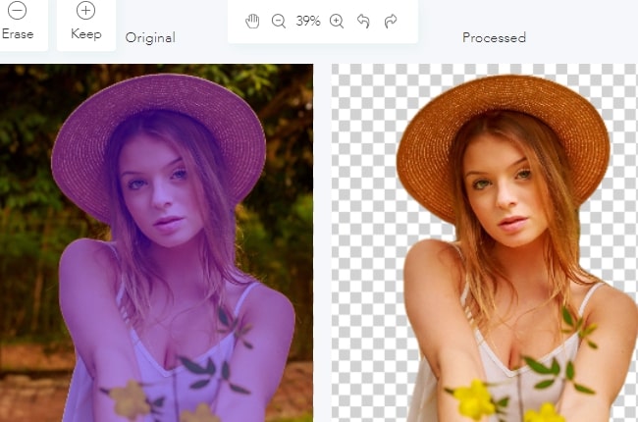This screenshot has width=638, height=422.
Task: Click the Original image with purple mask
Action: (157, 243)
